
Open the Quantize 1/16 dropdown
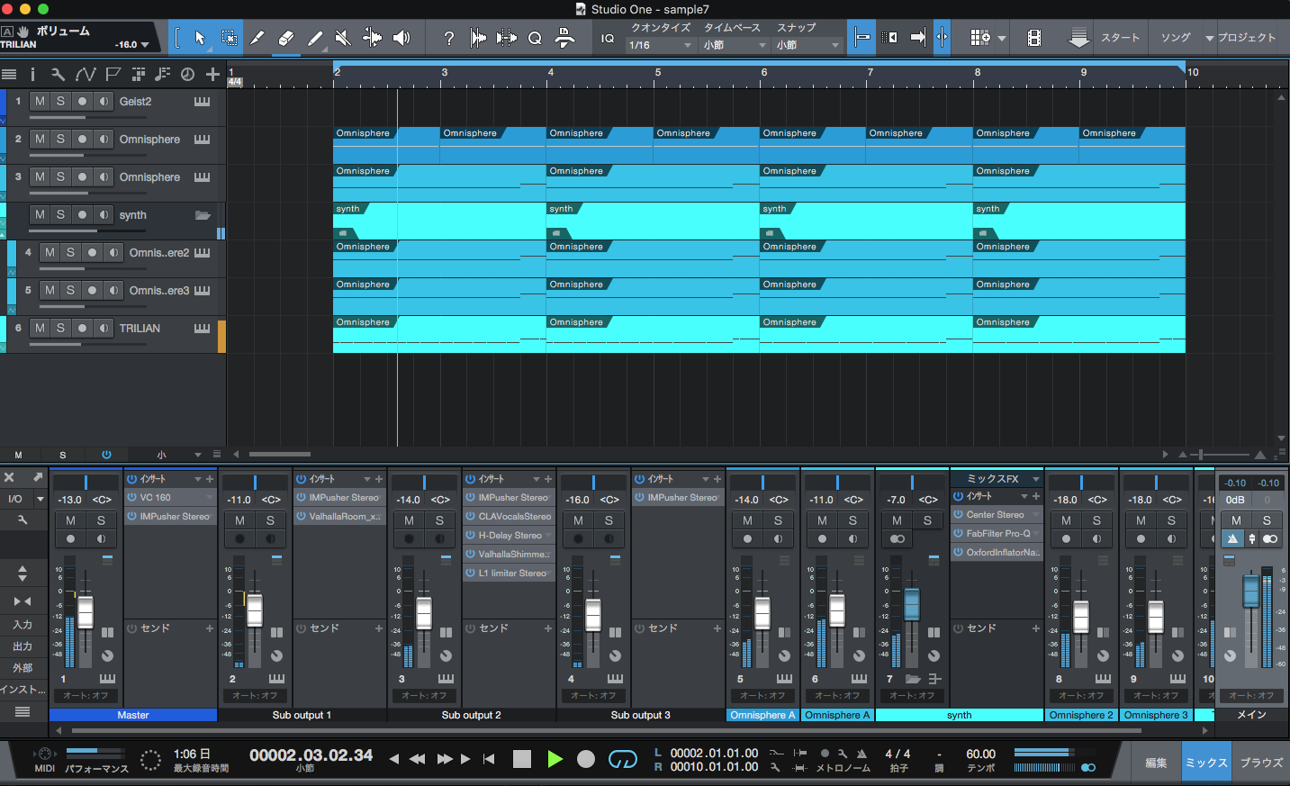click(x=662, y=45)
